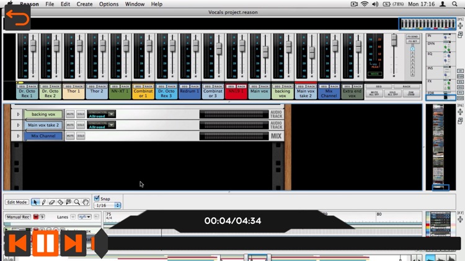Click the Dr. Octo Rex 1 channel fader
Screen dimensions: 465x261
click(33, 46)
